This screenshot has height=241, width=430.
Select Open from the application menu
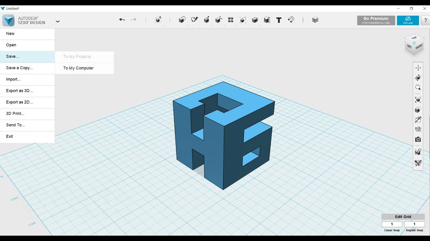(27, 45)
